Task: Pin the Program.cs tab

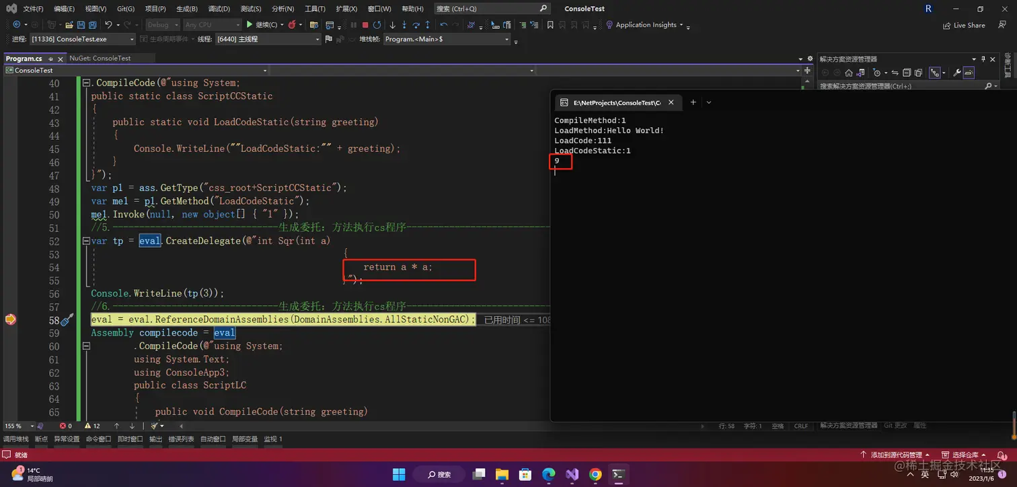Action: click(50, 59)
